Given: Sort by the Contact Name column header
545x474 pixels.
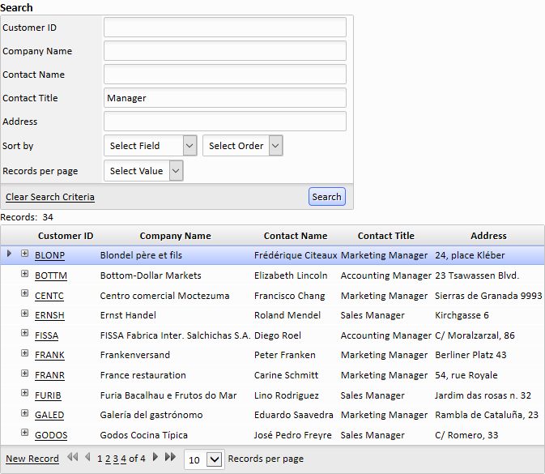Looking at the screenshot, I should 296,236.
